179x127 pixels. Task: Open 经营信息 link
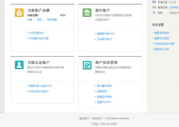[x=102, y=91]
